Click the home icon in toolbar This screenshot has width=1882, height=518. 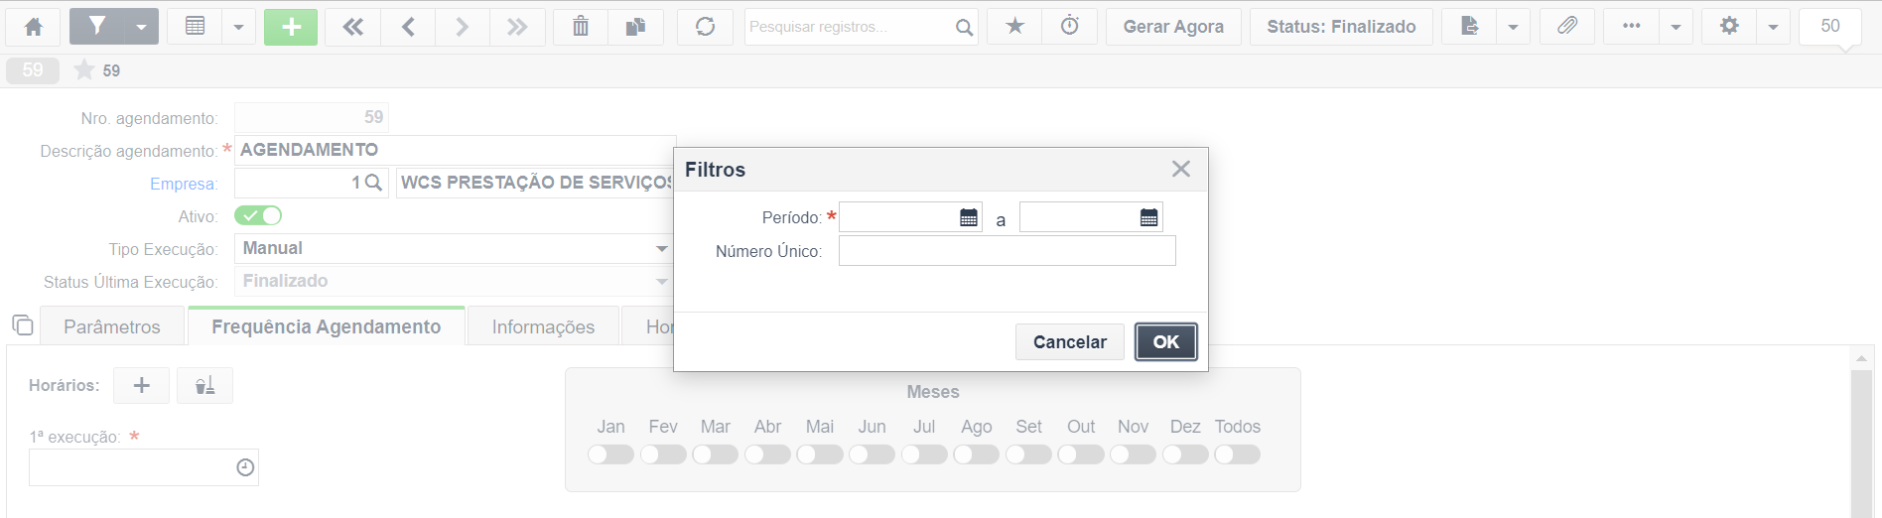tap(33, 27)
